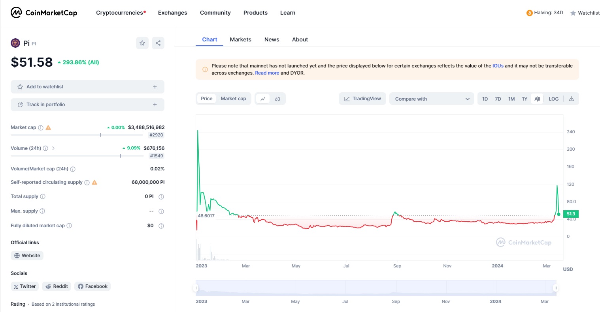Open the Facebook social link
Image resolution: width=600 pixels, height=312 pixels.
pyautogui.click(x=92, y=286)
